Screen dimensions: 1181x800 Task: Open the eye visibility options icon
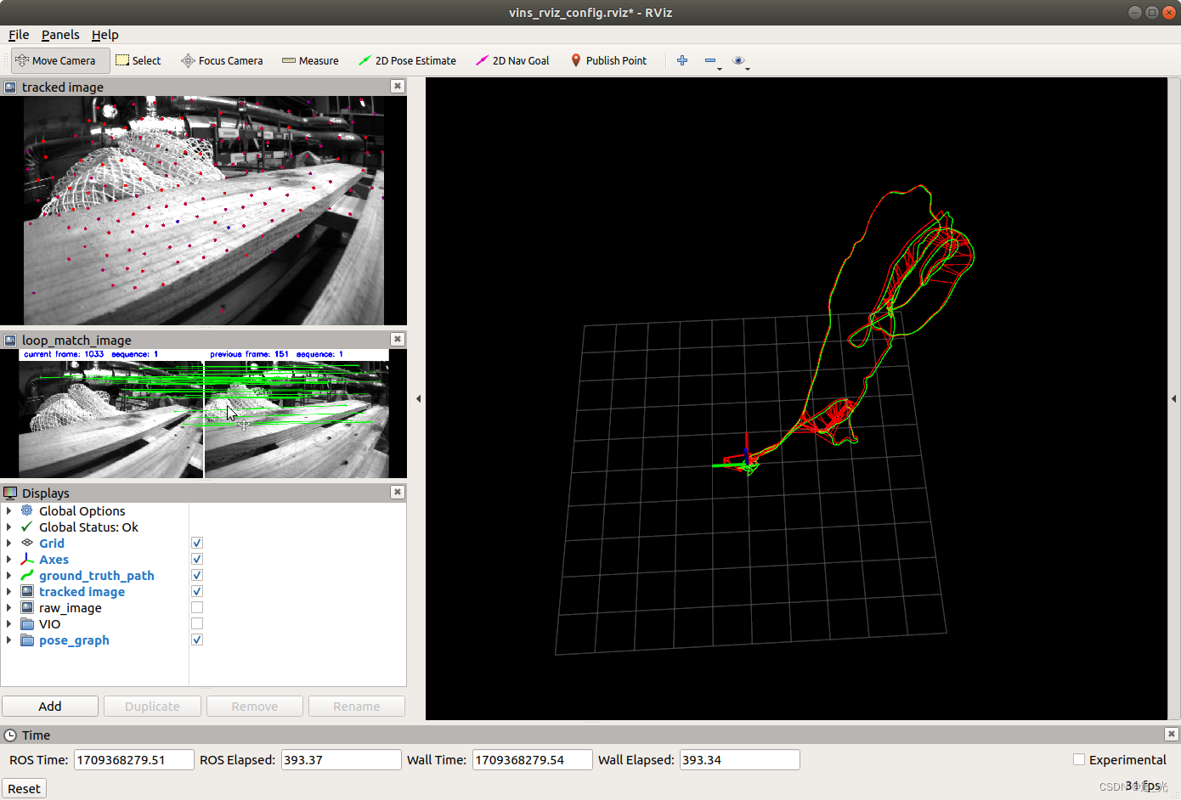[738, 60]
